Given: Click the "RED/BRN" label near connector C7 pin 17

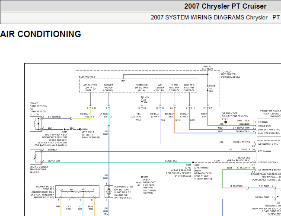Looking at the screenshot, I should click(x=204, y=115).
